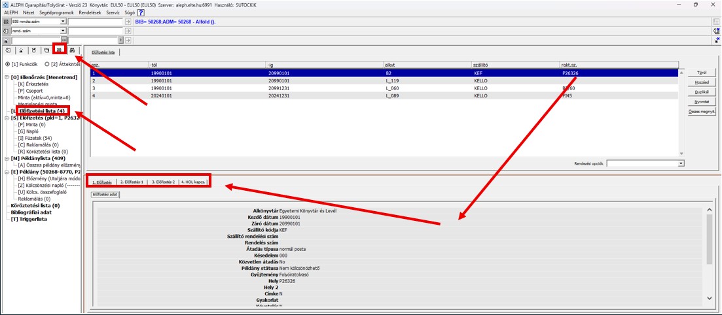Select [T] Triggerlista in the tree

(x=29, y=220)
